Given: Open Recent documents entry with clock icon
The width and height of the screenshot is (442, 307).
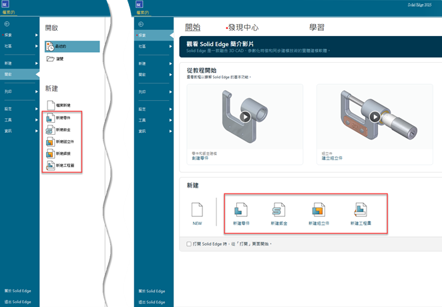Looking at the screenshot, I should [72, 47].
